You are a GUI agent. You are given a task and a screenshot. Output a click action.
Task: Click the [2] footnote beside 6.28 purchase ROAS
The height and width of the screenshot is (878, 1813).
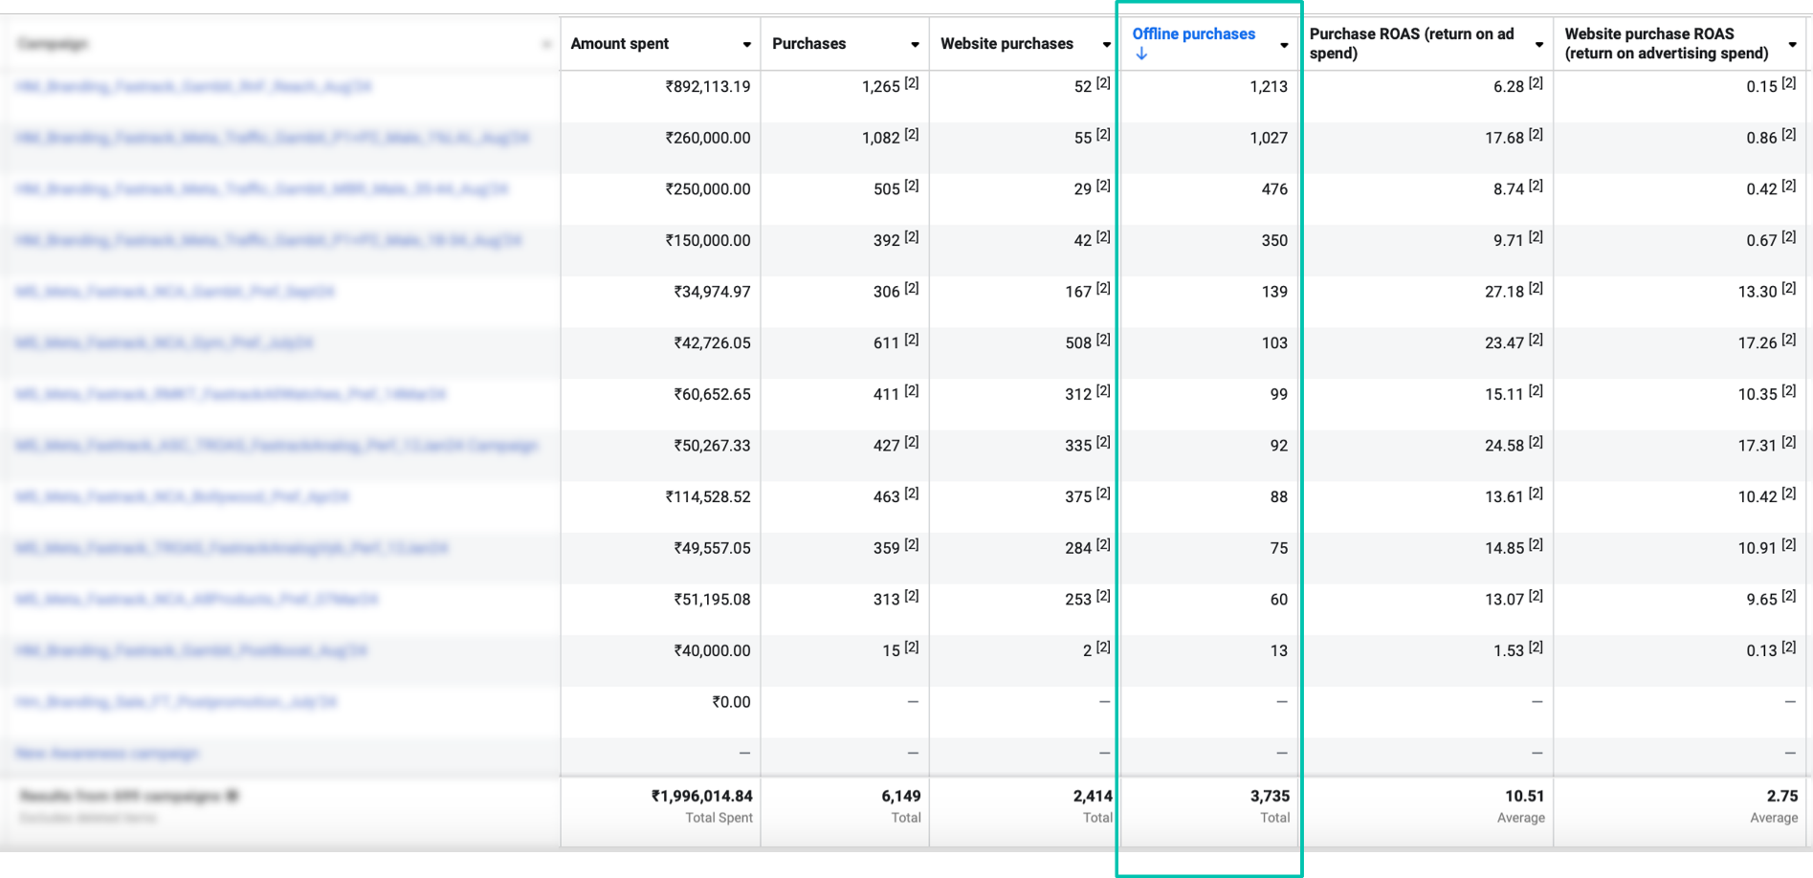[1536, 83]
